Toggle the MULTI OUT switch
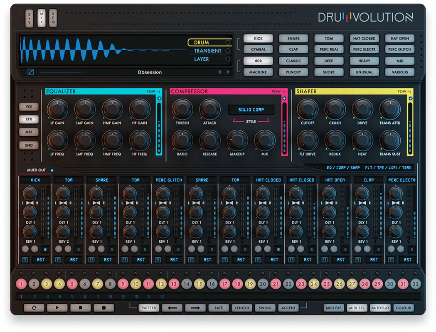The height and width of the screenshot is (332, 436). 52,170
